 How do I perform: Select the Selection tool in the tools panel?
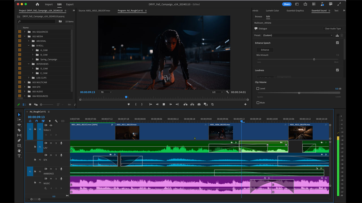(x=19, y=114)
